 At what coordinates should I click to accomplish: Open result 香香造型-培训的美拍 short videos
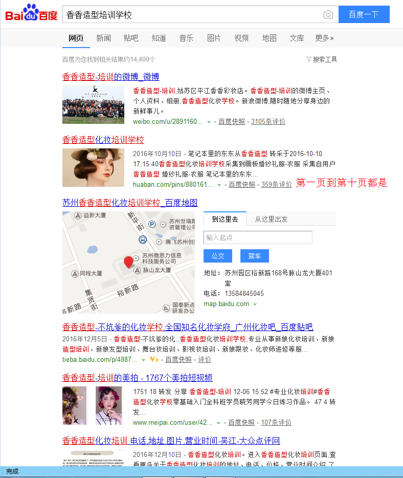pyautogui.click(x=138, y=377)
